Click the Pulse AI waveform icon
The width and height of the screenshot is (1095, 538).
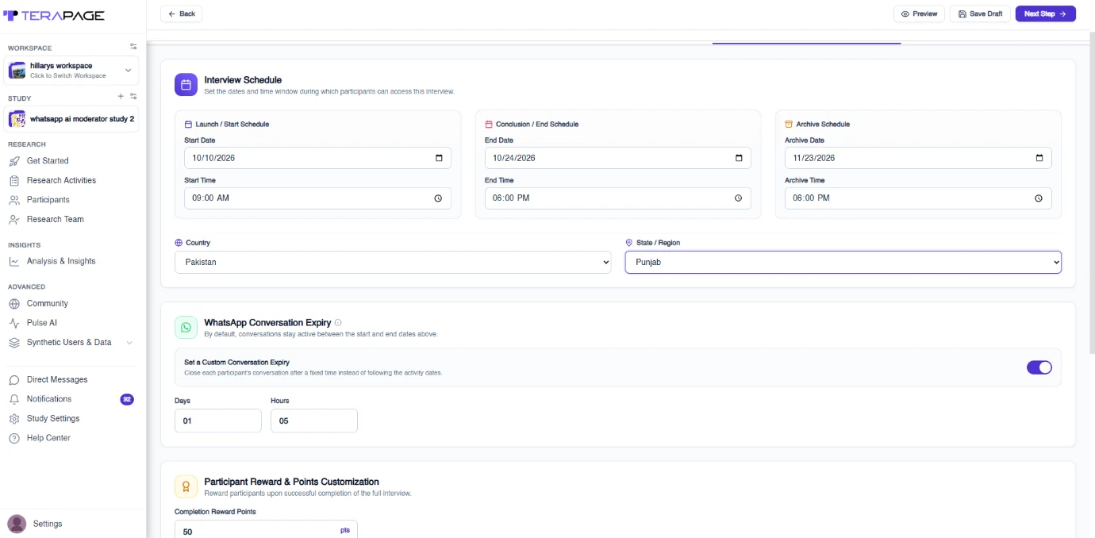(x=14, y=323)
